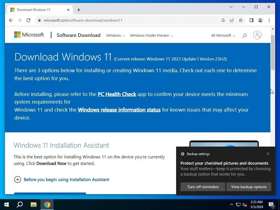
Task: Click the notification text about protecting cherished pictures
Action: coord(224,163)
